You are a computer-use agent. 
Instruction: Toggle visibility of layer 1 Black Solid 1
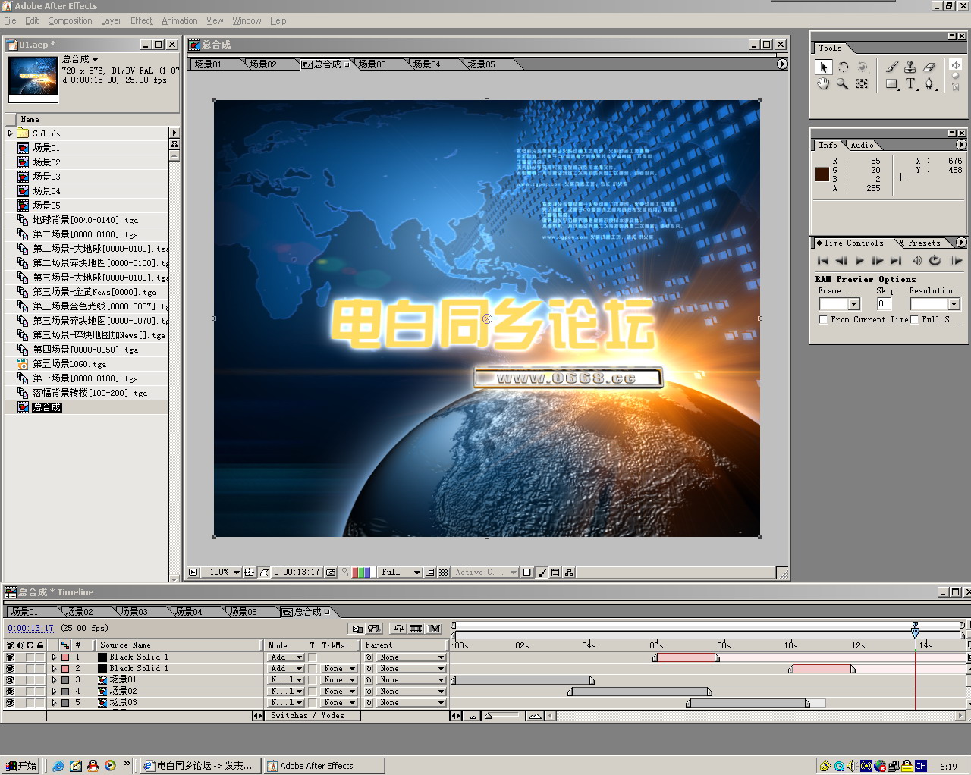coord(10,657)
